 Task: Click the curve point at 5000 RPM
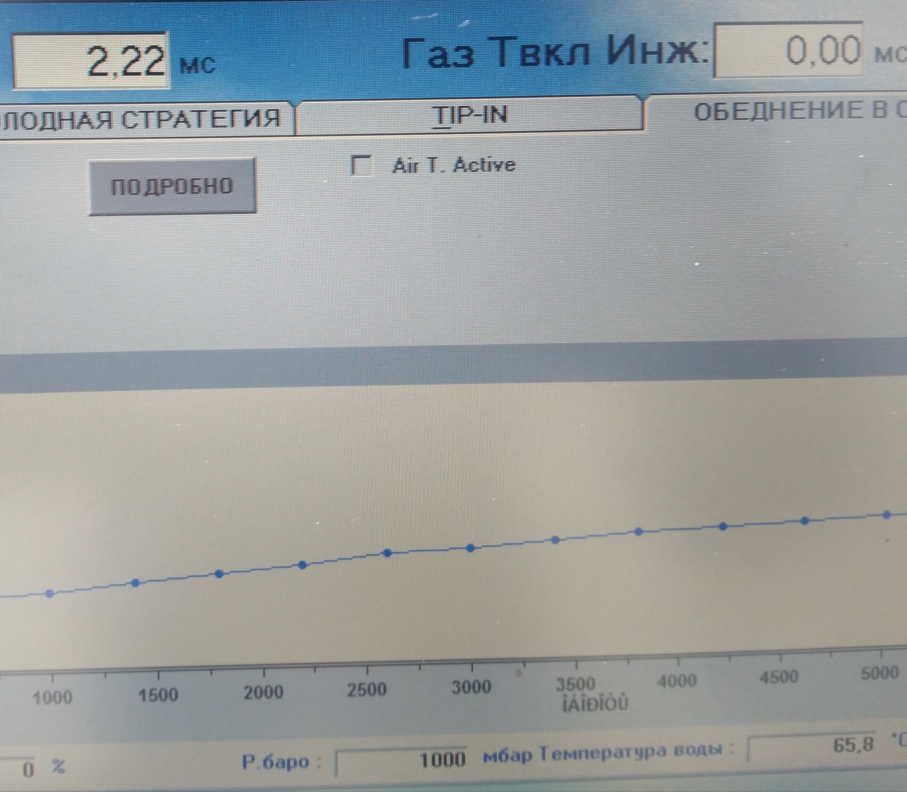point(887,515)
